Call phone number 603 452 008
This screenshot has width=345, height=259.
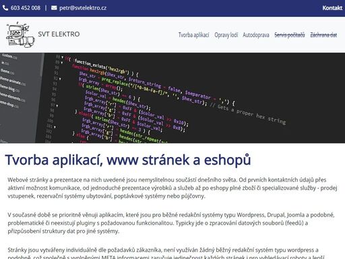point(26,8)
